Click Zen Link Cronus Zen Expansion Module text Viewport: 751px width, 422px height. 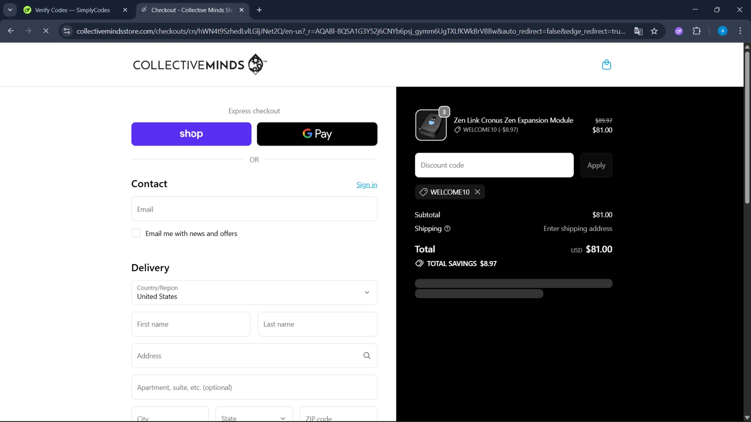[513, 120]
